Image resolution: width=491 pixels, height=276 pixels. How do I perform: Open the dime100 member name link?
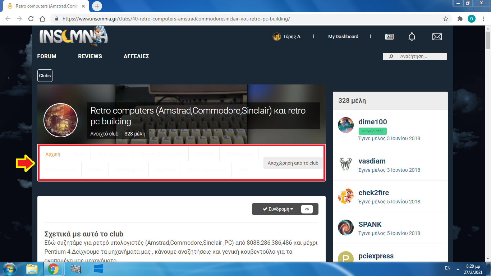(373, 122)
